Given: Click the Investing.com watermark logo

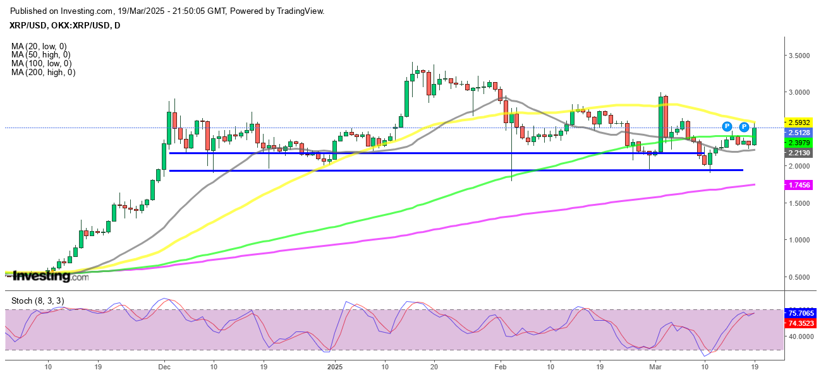Looking at the screenshot, I should (51, 276).
